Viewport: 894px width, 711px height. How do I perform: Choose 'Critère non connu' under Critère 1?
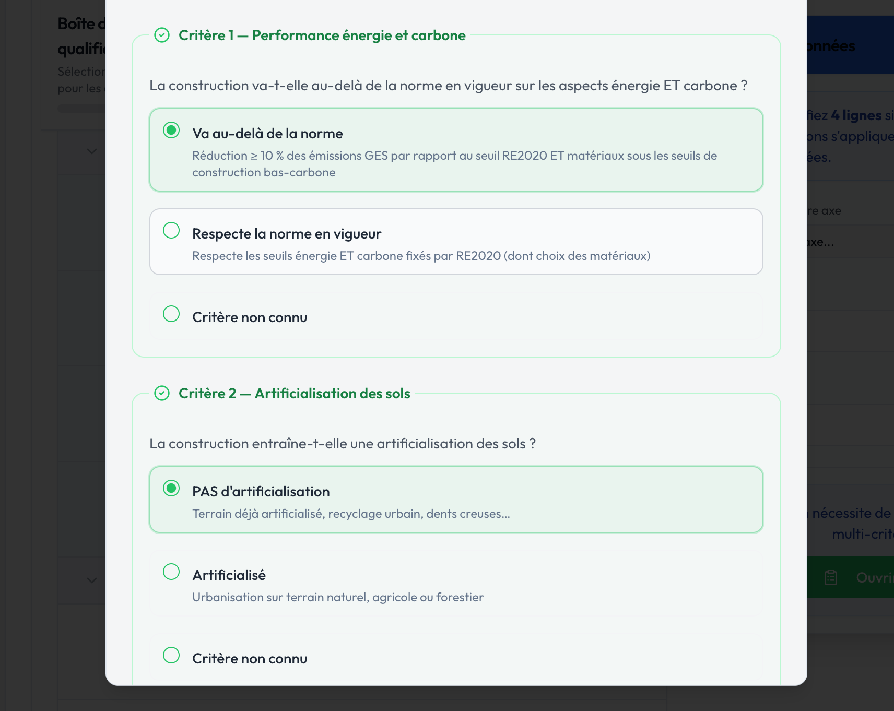pyautogui.click(x=171, y=314)
